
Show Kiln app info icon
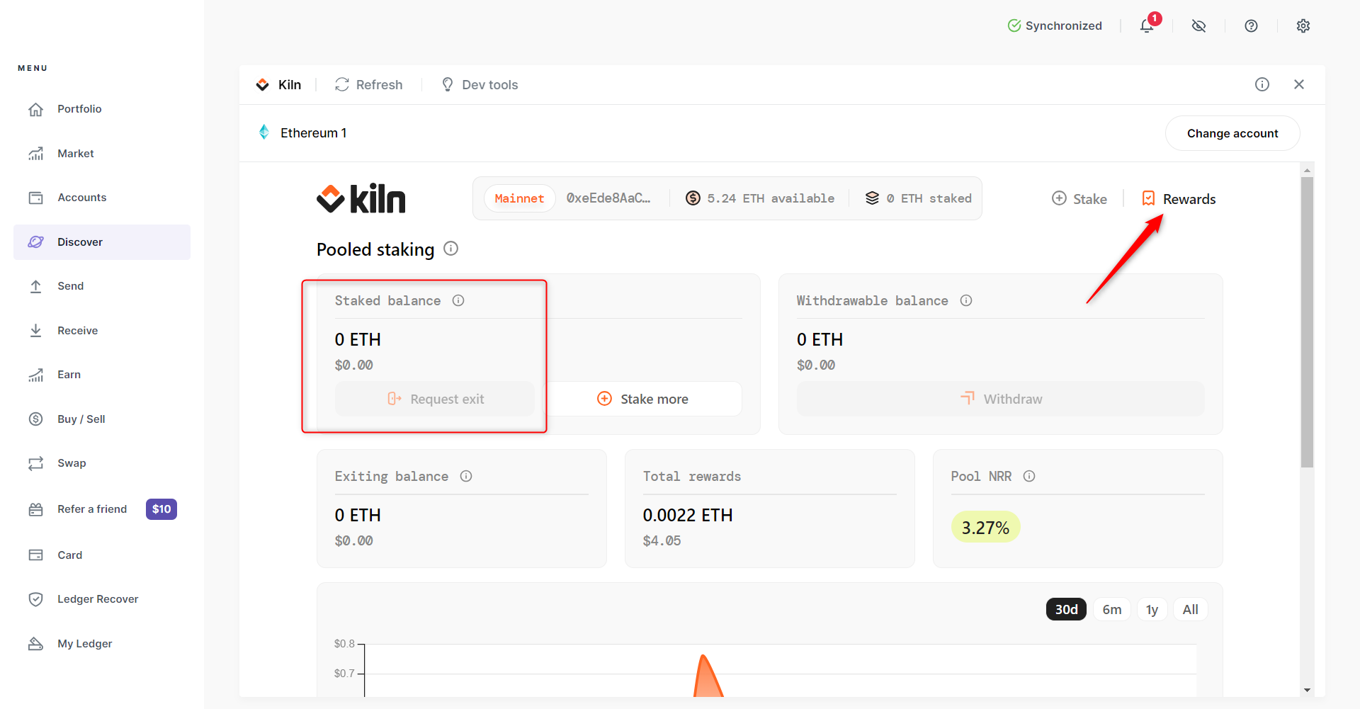tap(1262, 85)
